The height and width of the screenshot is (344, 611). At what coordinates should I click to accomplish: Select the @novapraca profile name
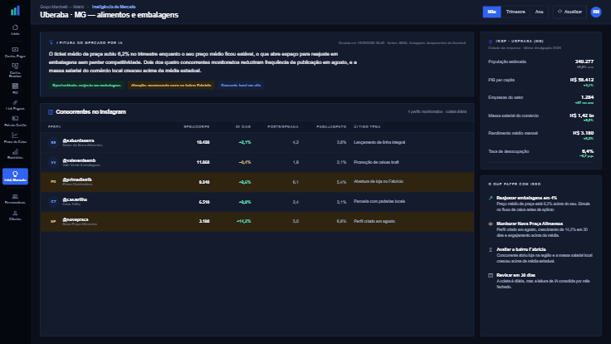76,219
